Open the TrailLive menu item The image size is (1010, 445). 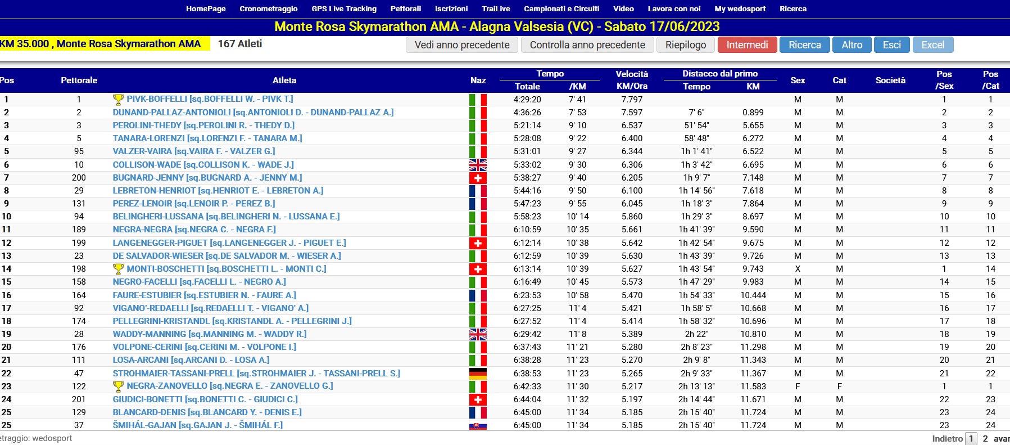(496, 8)
